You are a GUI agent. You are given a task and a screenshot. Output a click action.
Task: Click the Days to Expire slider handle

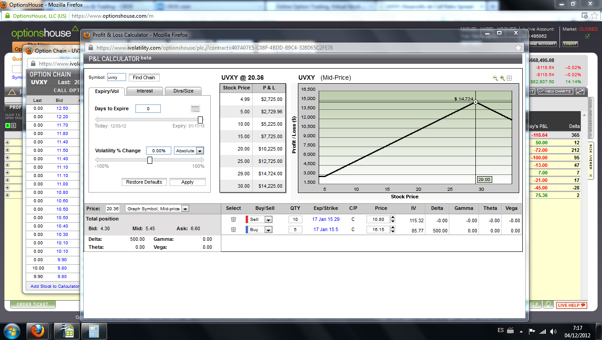pyautogui.click(x=200, y=120)
